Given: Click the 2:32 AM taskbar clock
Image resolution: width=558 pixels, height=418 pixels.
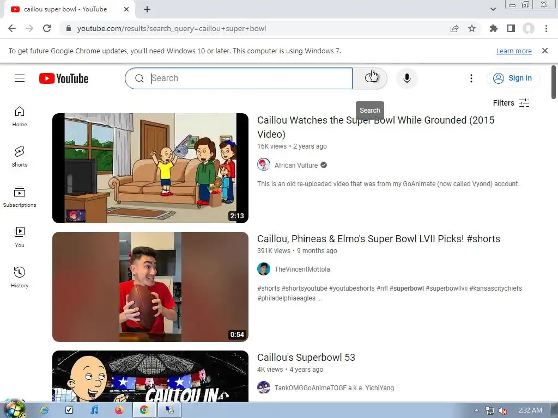Looking at the screenshot, I should coord(530,410).
